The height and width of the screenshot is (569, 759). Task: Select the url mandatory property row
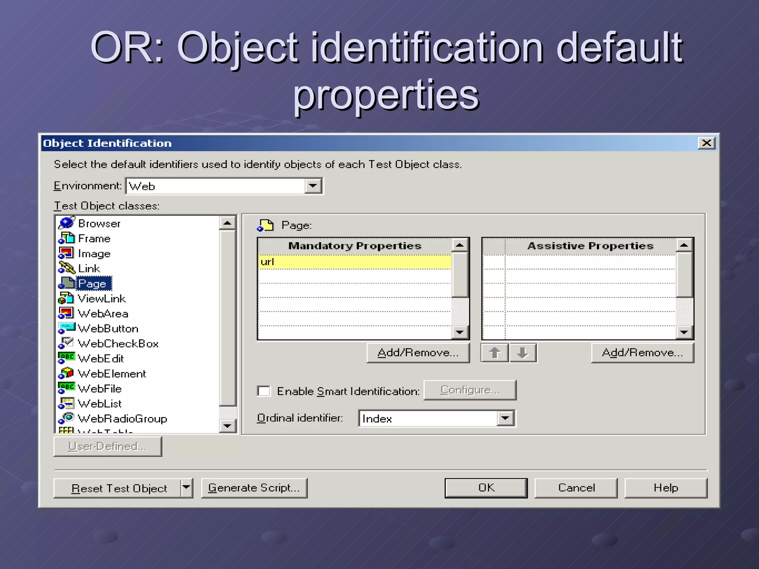click(x=355, y=262)
